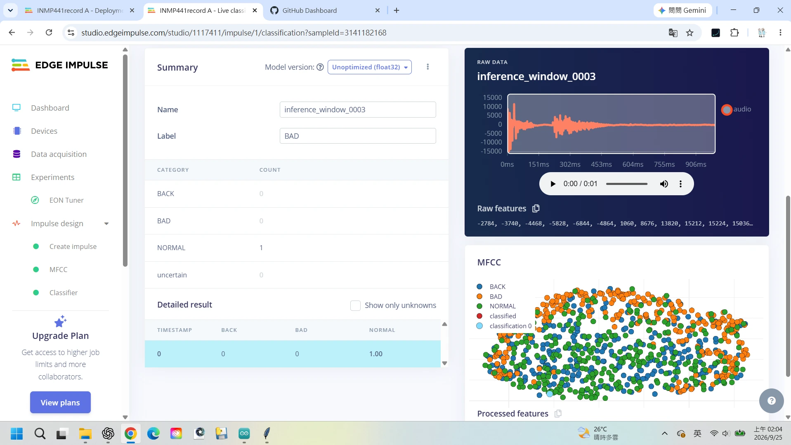The width and height of the screenshot is (791, 445).
Task: Open Create impulse page
Action: click(73, 246)
